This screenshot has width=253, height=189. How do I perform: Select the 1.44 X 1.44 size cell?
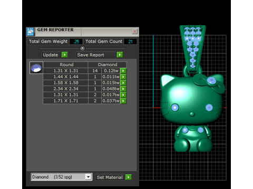[x=66, y=77]
